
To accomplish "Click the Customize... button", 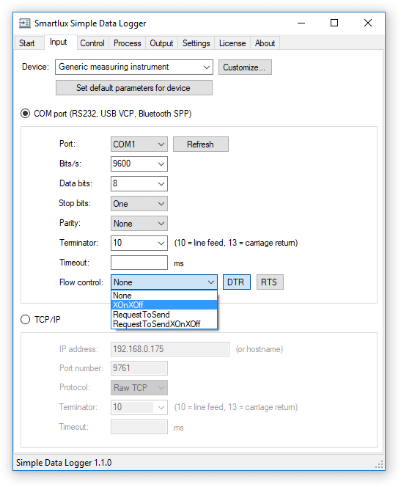I will pyautogui.click(x=245, y=67).
